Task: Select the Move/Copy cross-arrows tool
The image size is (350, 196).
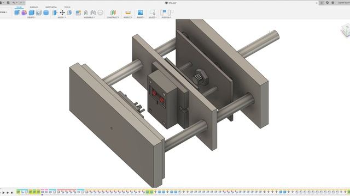Action: pyautogui.click(x=62, y=13)
